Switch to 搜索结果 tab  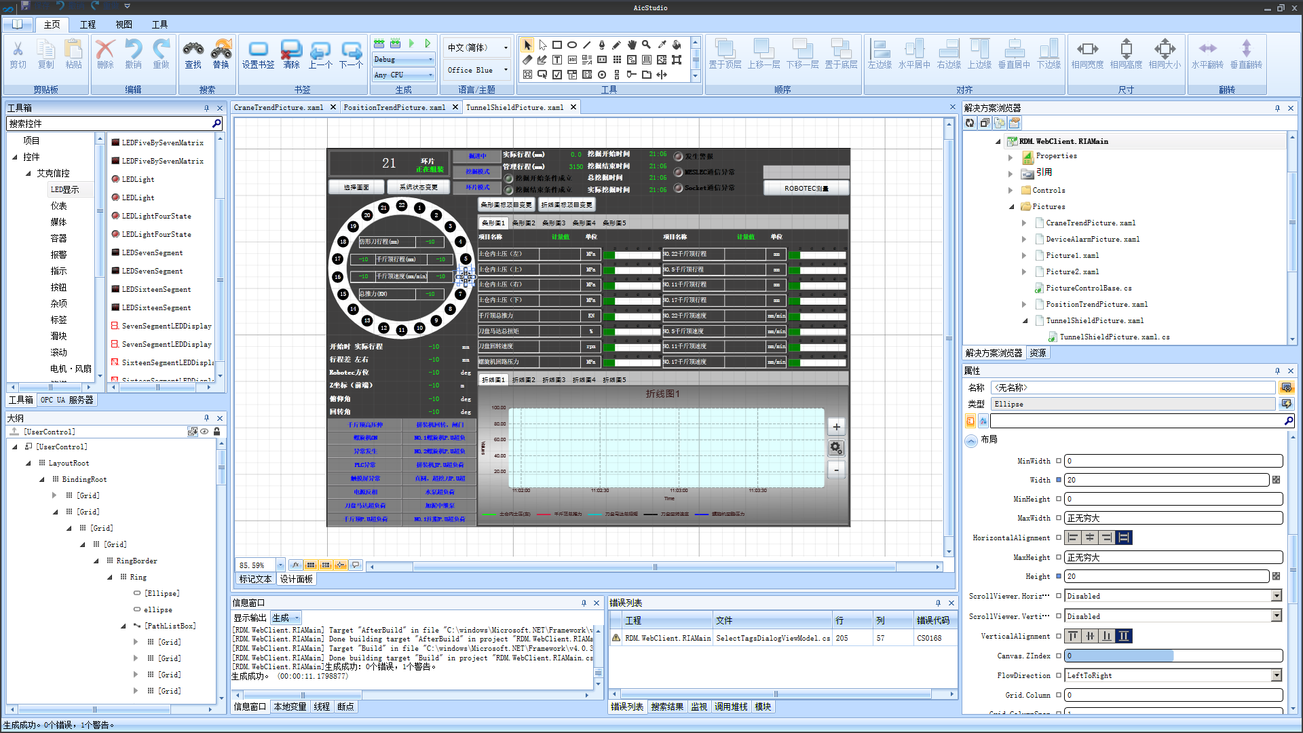667,707
